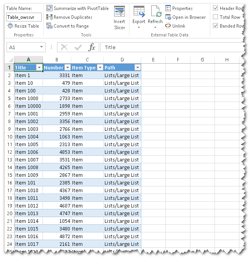Click Summarize with PivotTable label
This screenshot has width=252, height=260.
pyautogui.click(x=81, y=8)
